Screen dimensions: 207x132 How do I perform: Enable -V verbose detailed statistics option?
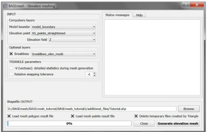pos(11,68)
